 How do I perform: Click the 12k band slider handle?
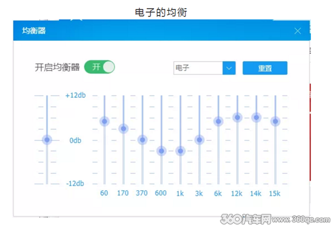pos(237,118)
